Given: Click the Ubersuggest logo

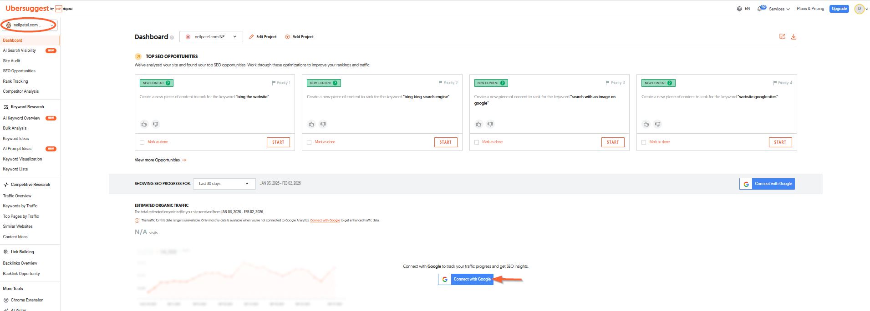Looking at the screenshot, I should 39,9.
